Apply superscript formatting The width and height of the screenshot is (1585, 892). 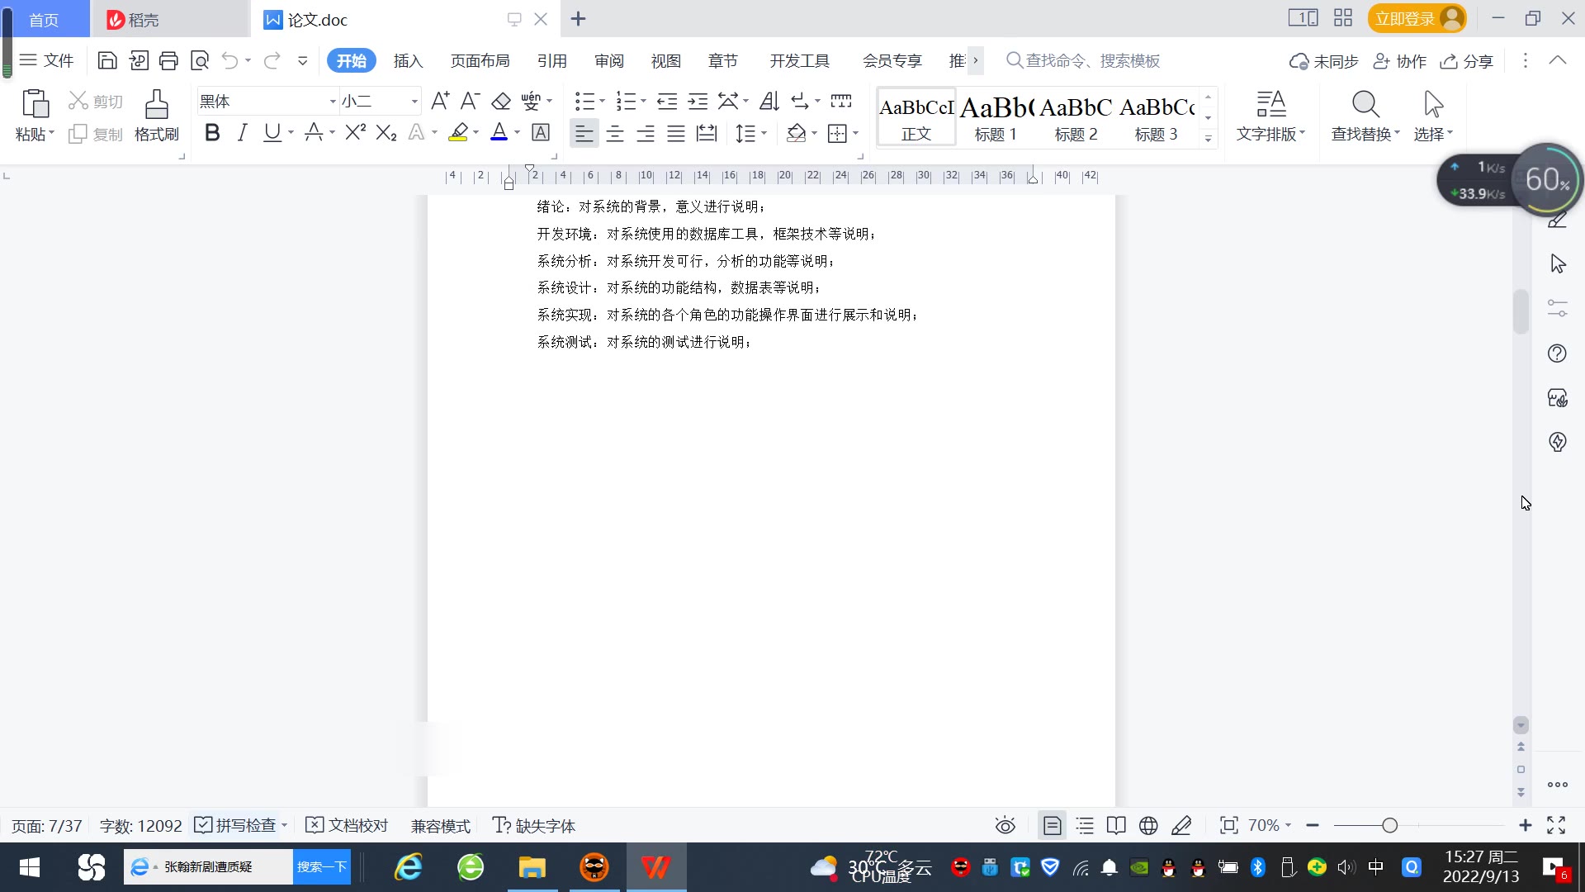(355, 133)
